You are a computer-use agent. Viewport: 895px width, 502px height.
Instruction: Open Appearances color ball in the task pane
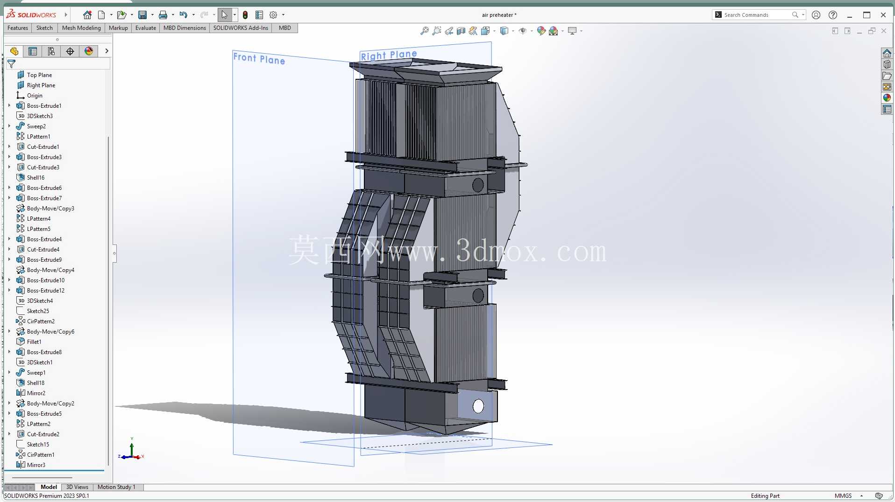[x=887, y=98]
